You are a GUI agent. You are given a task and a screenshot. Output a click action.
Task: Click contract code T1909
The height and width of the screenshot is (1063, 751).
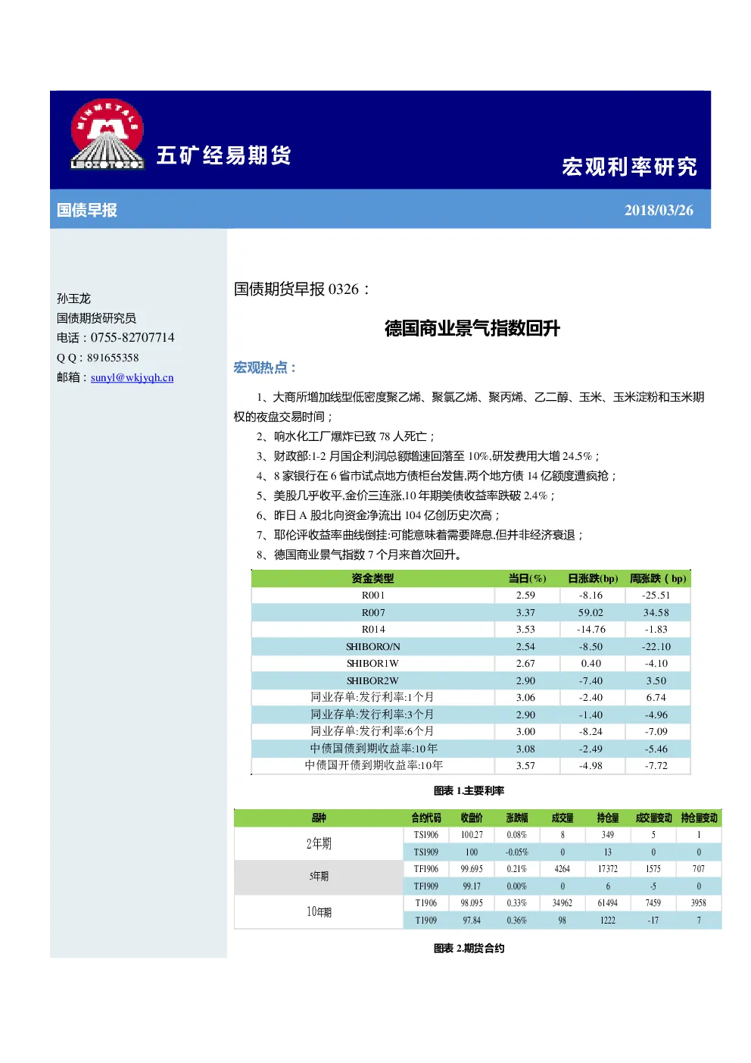pyautogui.click(x=426, y=921)
